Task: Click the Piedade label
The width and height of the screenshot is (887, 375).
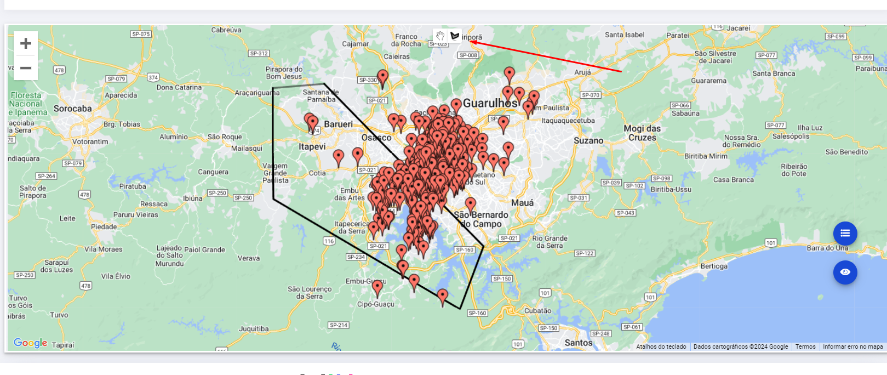Action: (104, 226)
